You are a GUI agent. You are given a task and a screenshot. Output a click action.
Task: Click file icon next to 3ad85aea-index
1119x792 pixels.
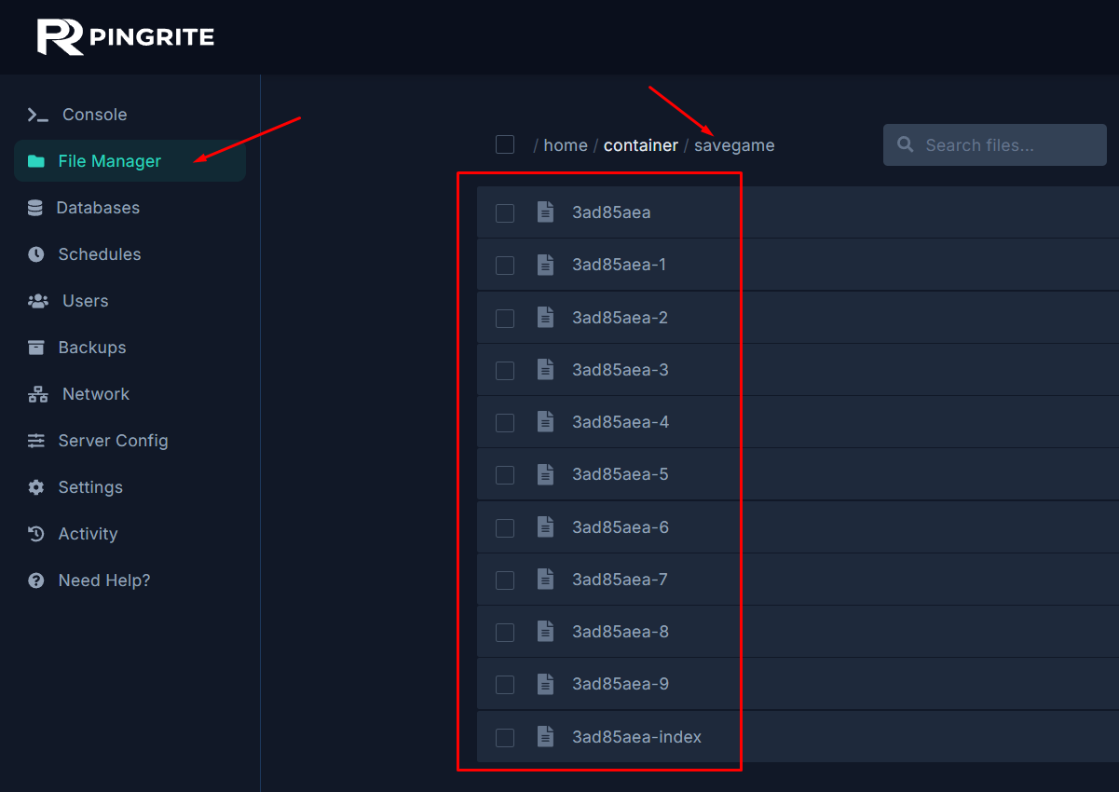[x=546, y=737]
